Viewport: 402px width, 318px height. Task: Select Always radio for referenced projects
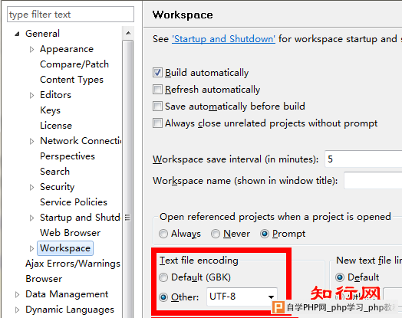(x=163, y=234)
